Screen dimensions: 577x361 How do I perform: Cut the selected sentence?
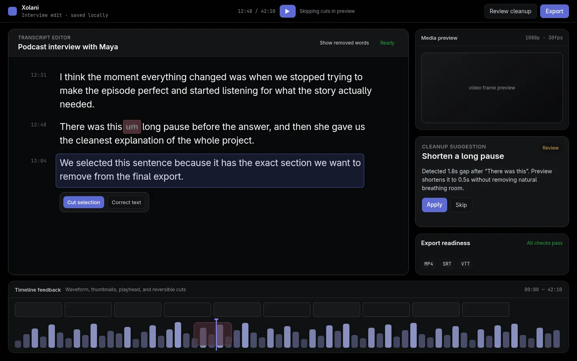tap(84, 202)
